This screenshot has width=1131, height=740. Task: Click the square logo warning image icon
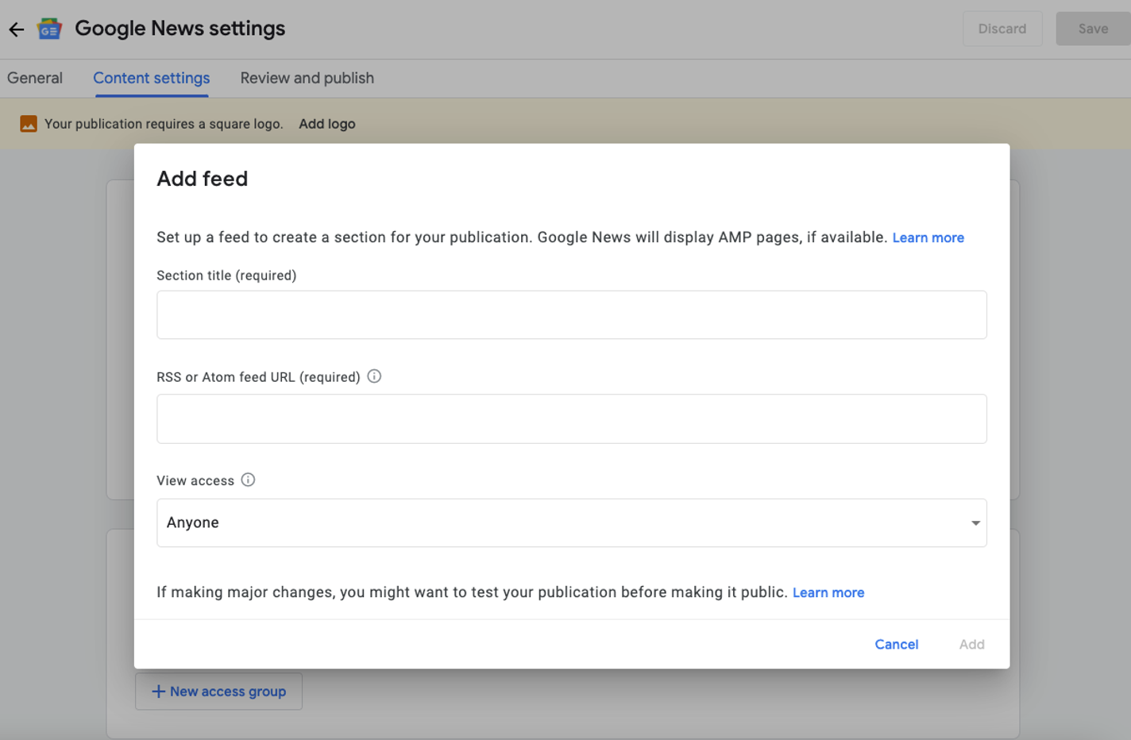point(29,124)
